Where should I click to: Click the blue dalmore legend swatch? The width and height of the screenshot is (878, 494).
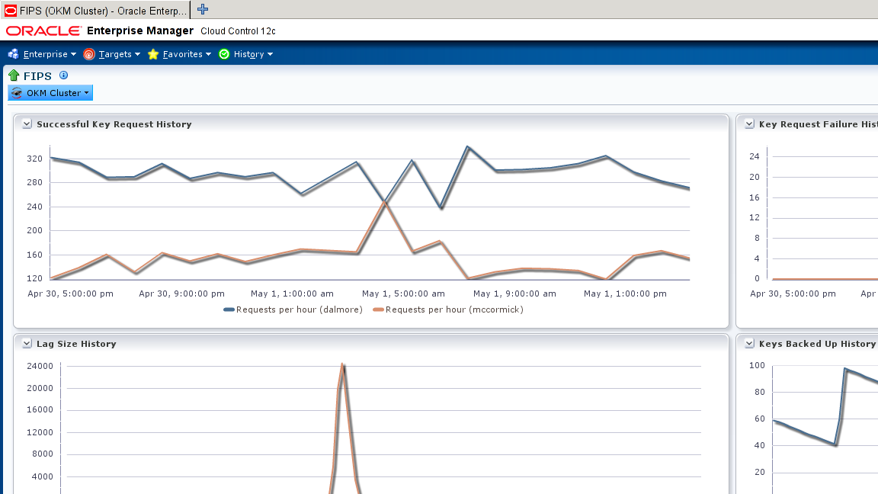click(229, 310)
